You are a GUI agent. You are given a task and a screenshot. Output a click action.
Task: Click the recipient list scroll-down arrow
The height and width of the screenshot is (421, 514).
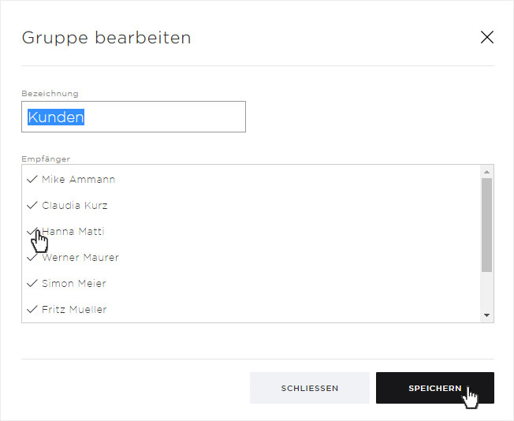coord(486,315)
